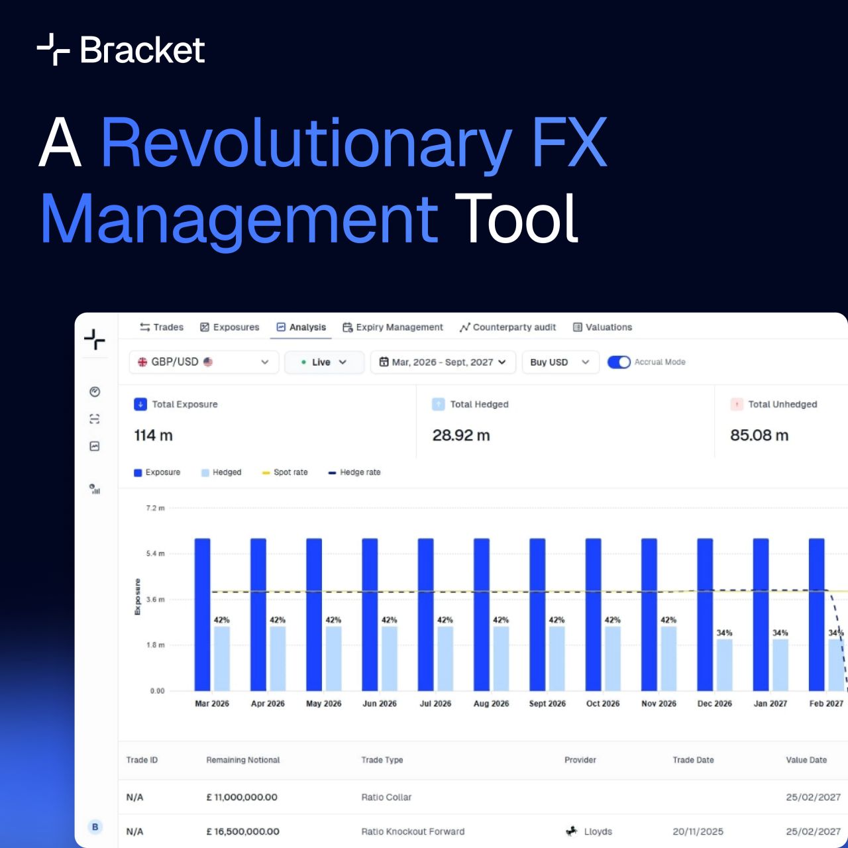The height and width of the screenshot is (848, 848).
Task: Sort by Trade Type column header
Action: [x=382, y=760]
